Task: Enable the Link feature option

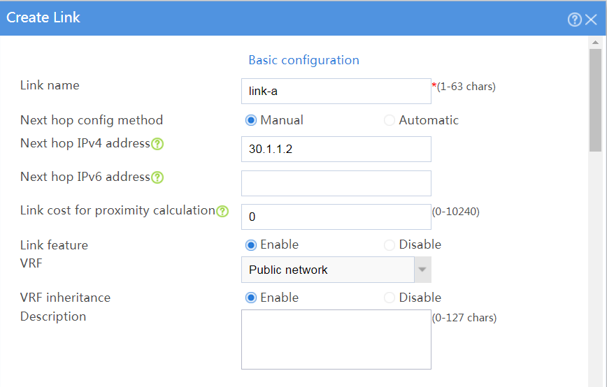Action: pos(251,244)
